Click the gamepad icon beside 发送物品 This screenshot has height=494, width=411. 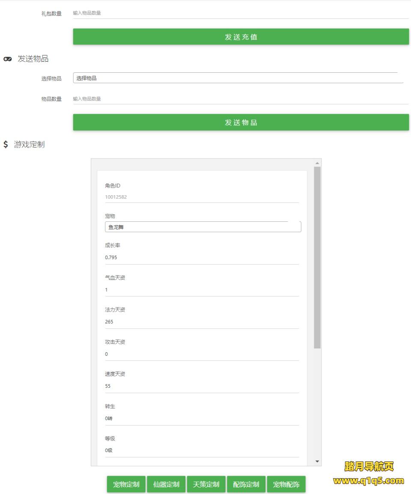(x=7, y=59)
